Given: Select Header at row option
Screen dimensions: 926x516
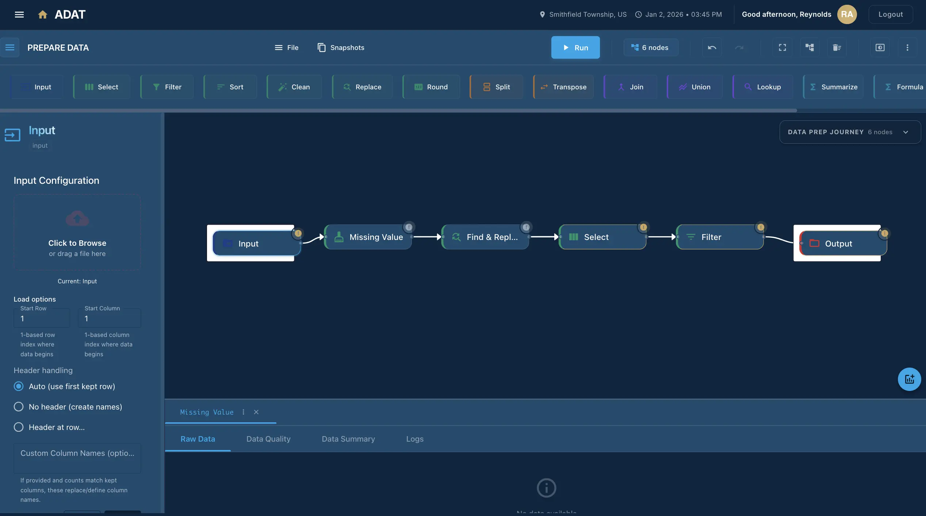Looking at the screenshot, I should click(19, 427).
